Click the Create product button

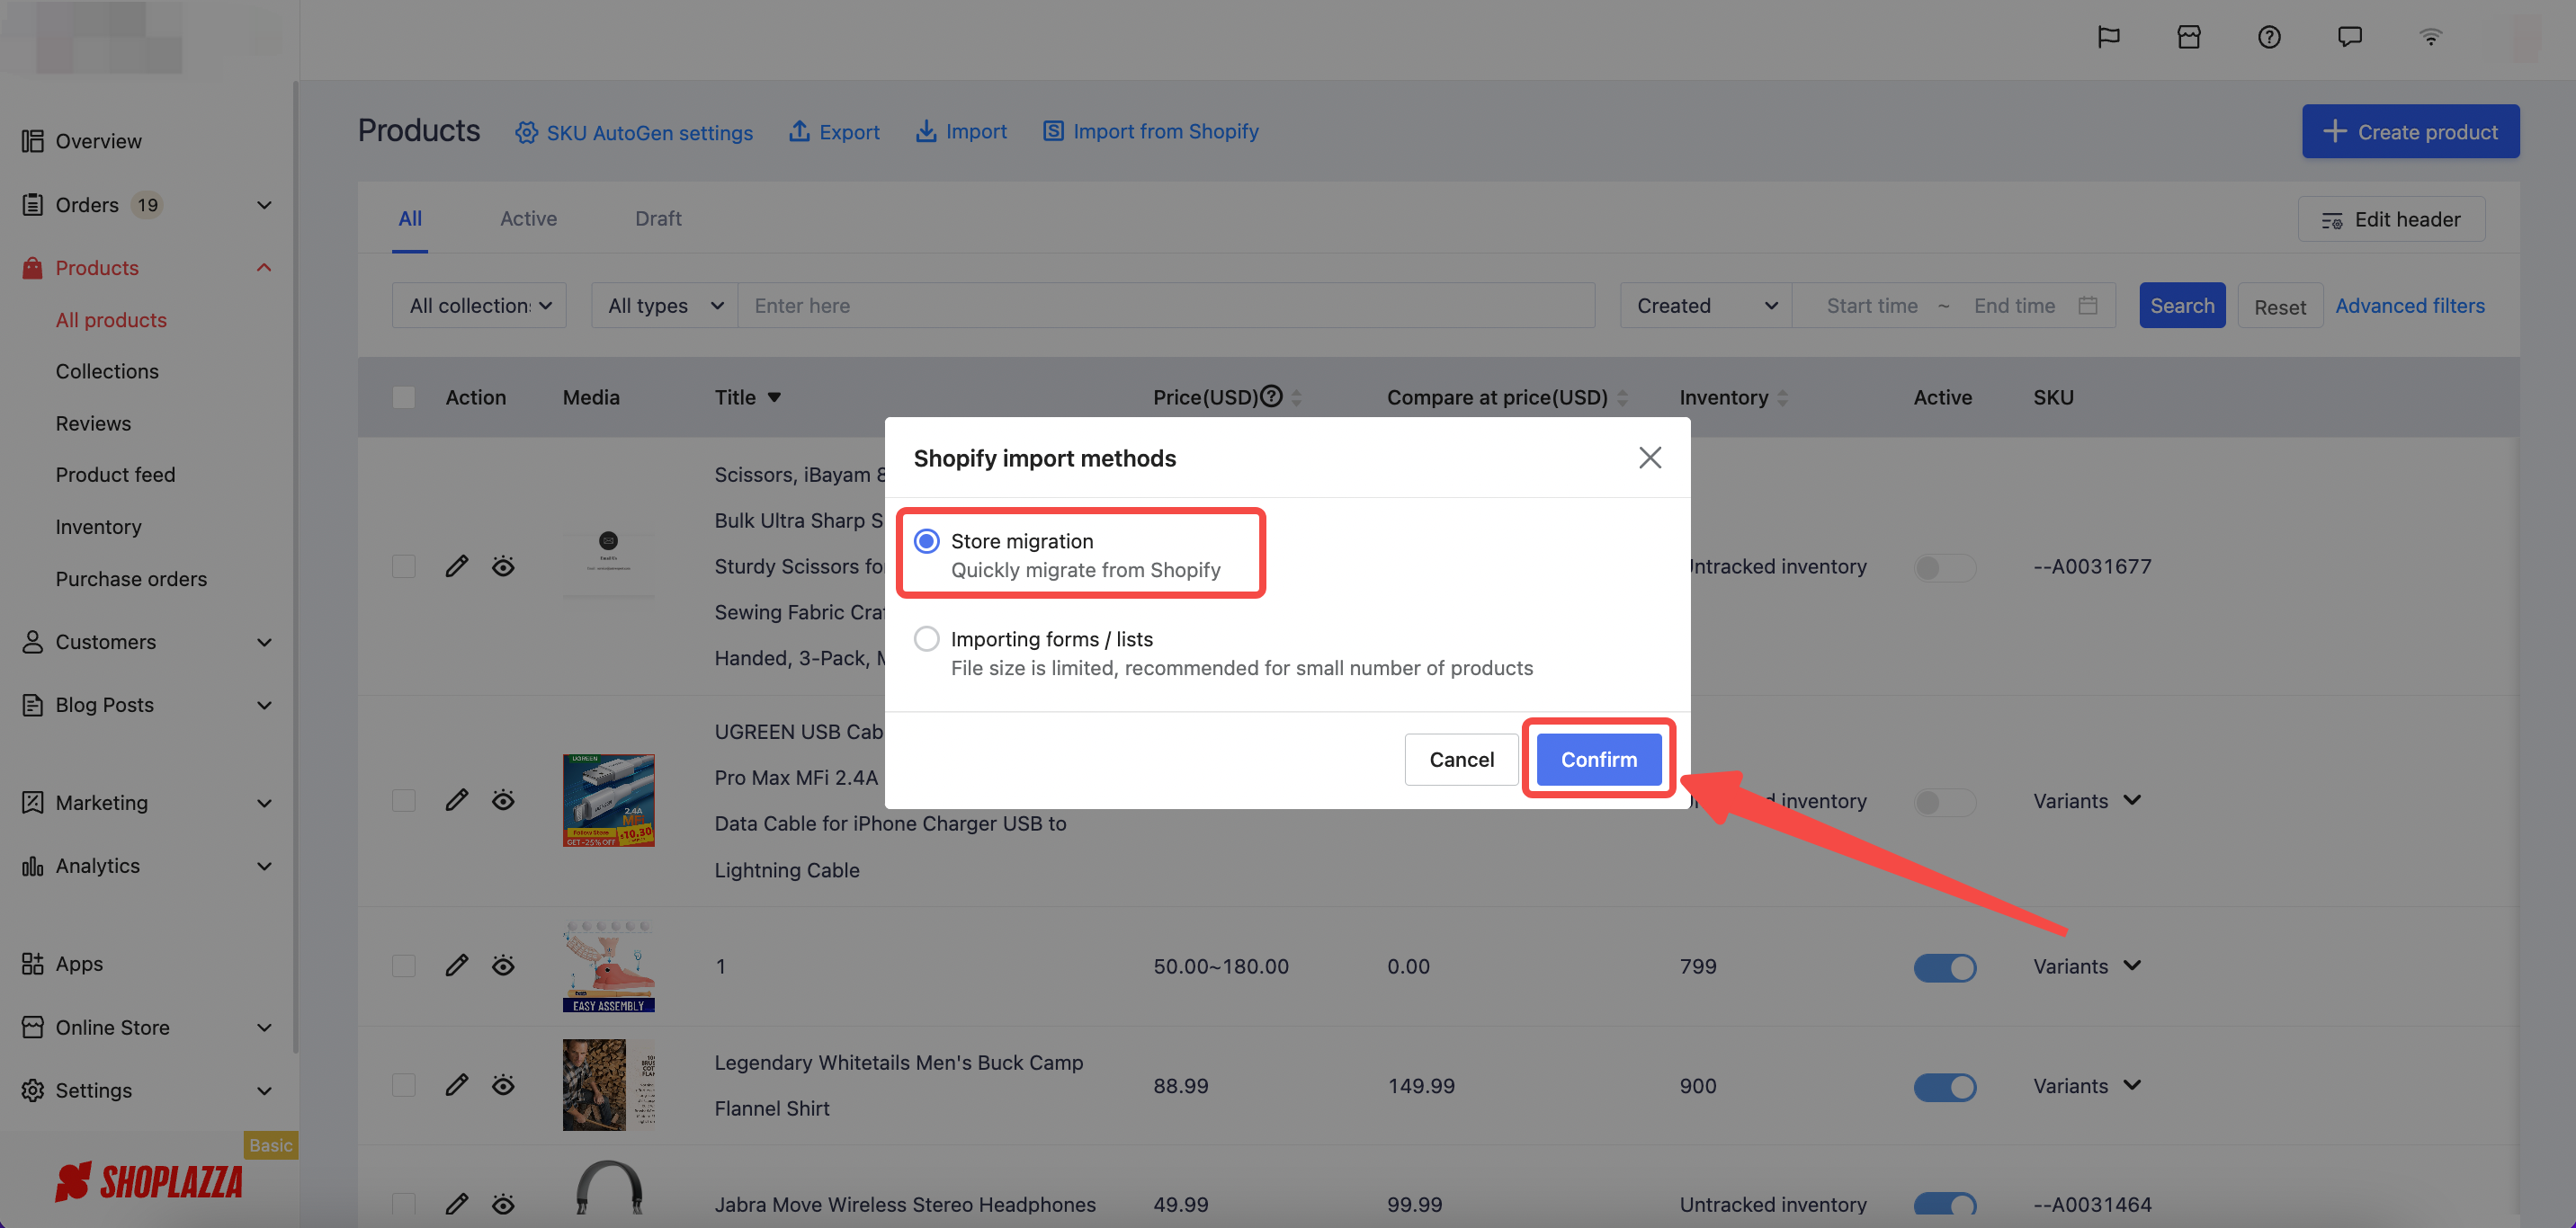tap(2410, 132)
